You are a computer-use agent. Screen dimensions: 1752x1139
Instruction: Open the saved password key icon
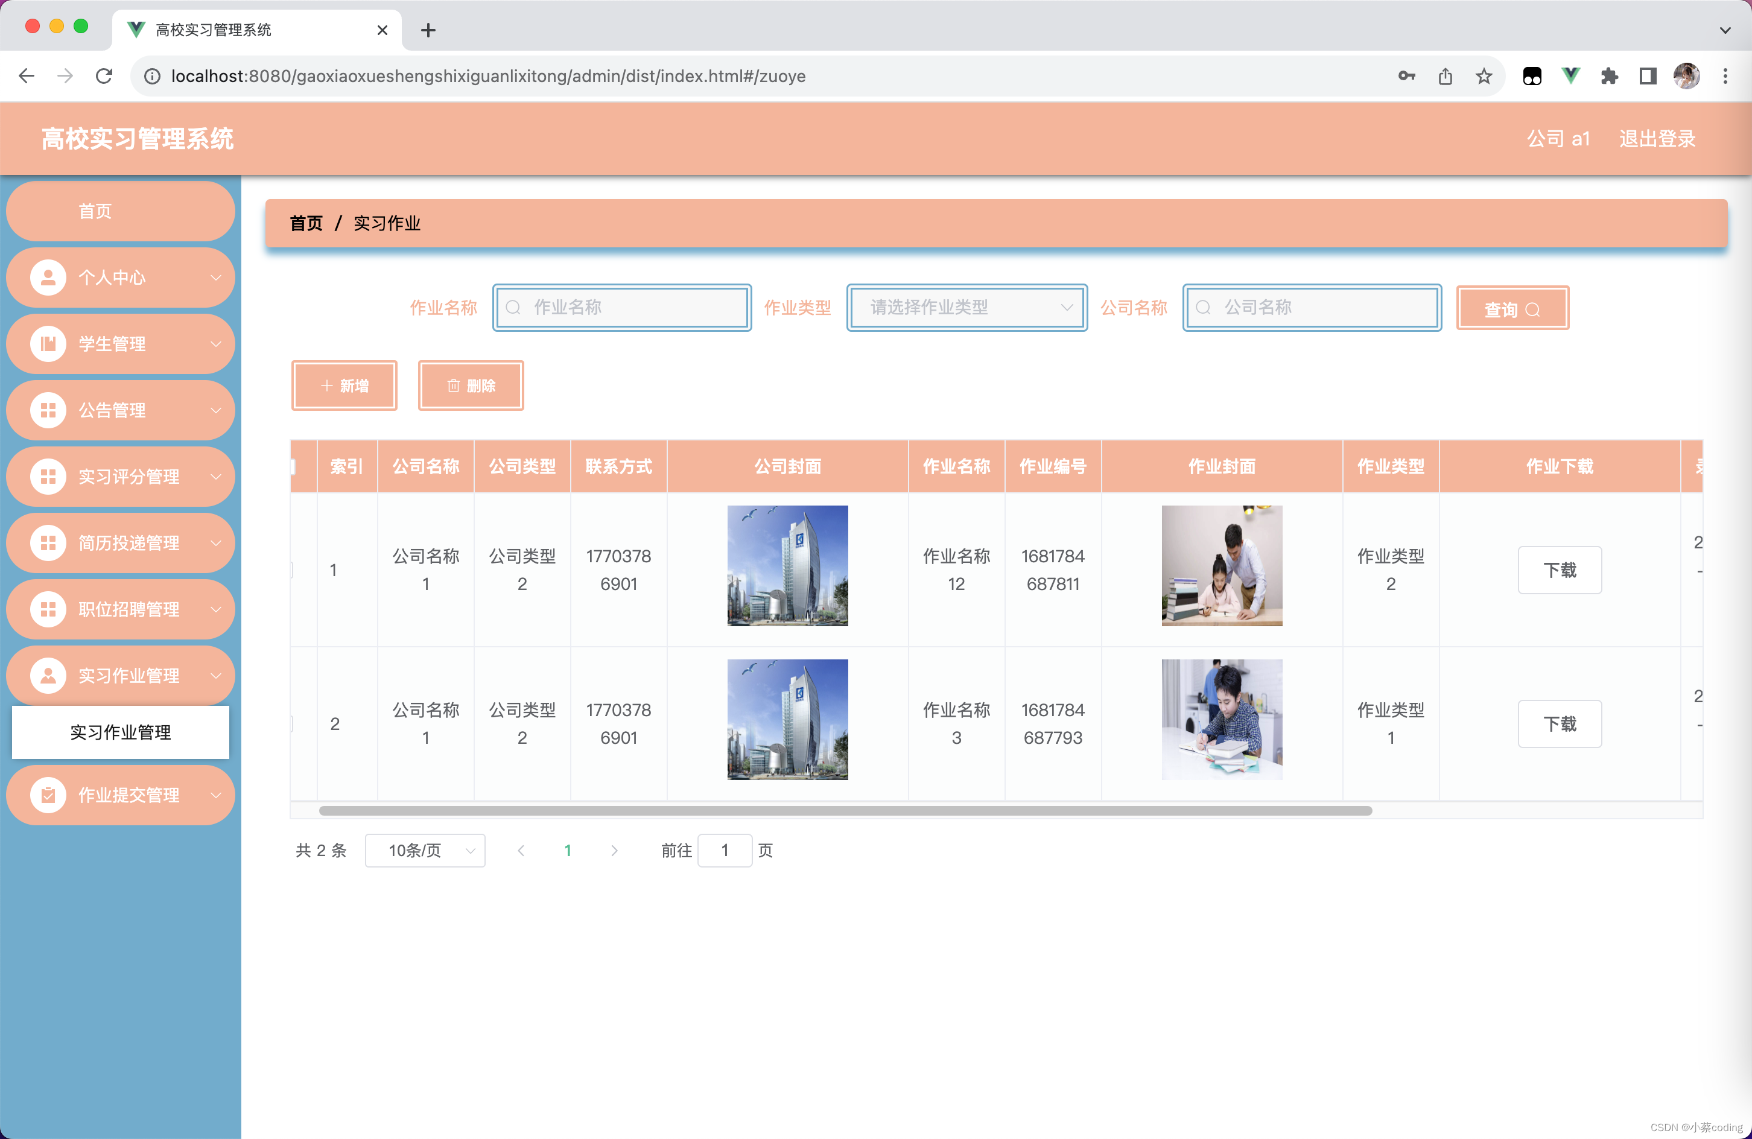pos(1407,76)
